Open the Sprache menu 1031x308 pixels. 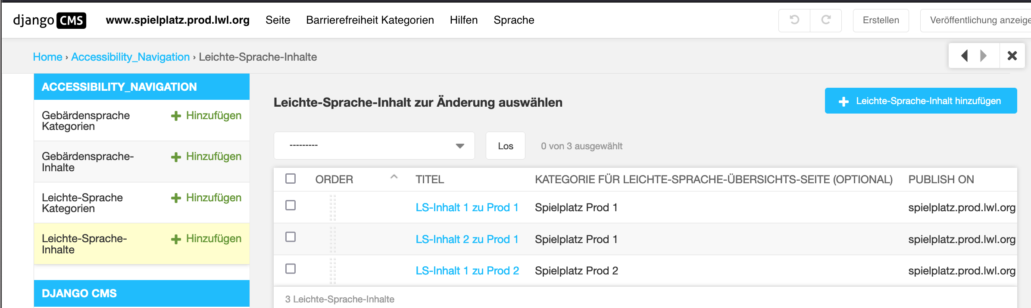tap(514, 20)
